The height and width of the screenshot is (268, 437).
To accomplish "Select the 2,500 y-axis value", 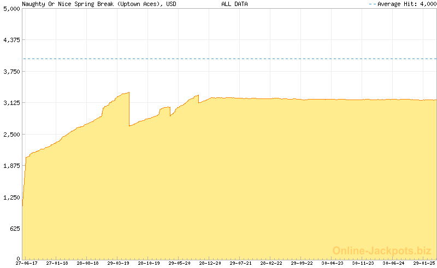I will click(x=11, y=135).
